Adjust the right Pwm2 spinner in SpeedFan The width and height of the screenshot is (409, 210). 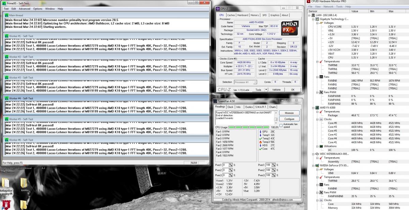(273, 170)
